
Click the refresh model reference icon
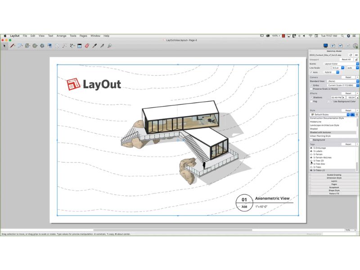coord(351,55)
